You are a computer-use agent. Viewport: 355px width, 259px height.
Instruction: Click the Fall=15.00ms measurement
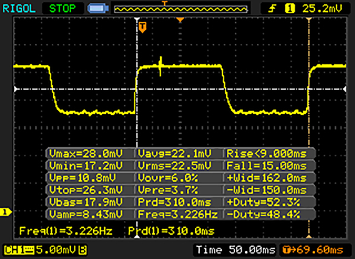(266, 166)
